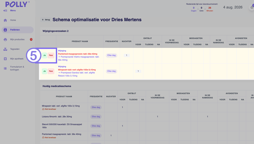Click the struck-through Pantomed maagsapresist. name
This screenshot has height=144, width=254.
pyautogui.click(x=78, y=54)
